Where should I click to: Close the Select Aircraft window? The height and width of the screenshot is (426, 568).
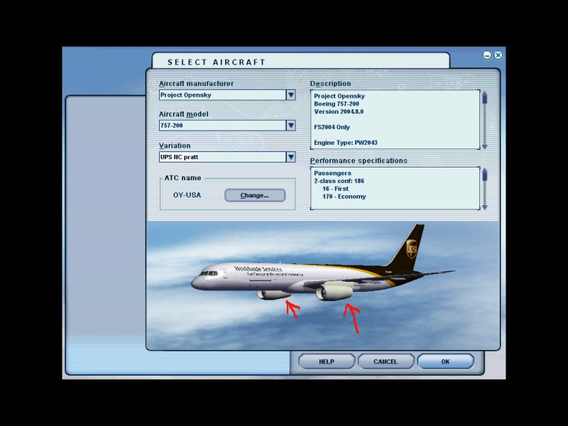tap(498, 55)
